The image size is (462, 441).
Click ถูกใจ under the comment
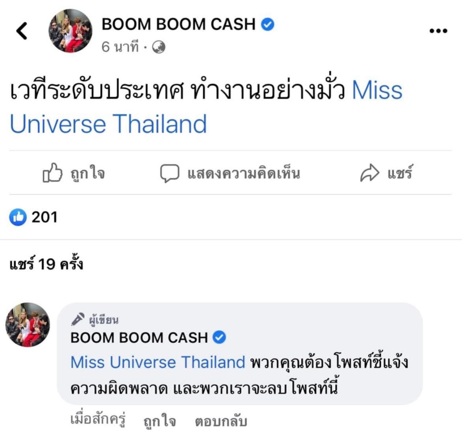tap(160, 421)
